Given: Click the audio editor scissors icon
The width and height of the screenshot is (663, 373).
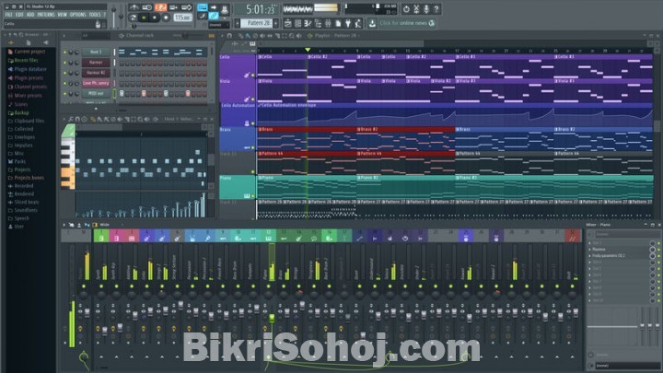Looking at the screenshot, I should pos(416,9).
